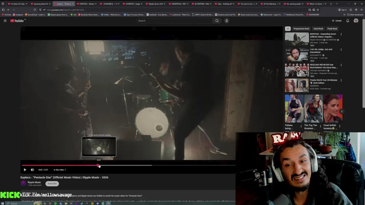Screen dimensions: 365x205
Task: Open the Windows Start menu
Action: (3, 203)
